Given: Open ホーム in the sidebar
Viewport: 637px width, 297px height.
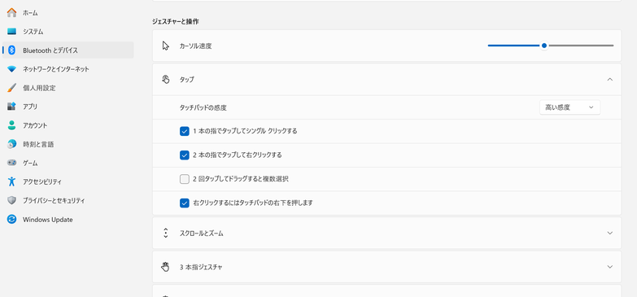Looking at the screenshot, I should tap(68, 12).
